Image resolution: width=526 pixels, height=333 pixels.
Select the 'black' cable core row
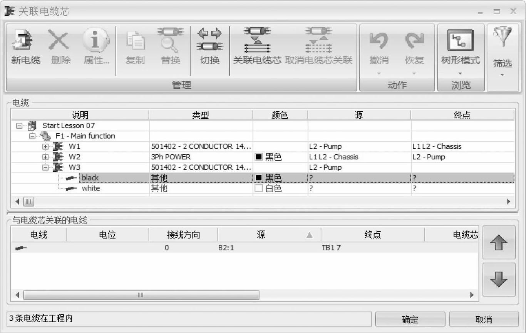click(x=263, y=178)
